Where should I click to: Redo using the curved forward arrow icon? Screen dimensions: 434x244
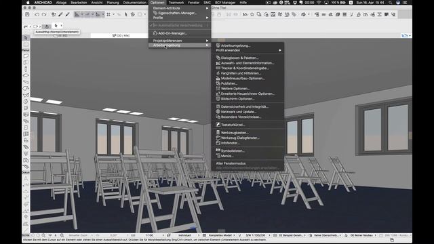[44, 14]
